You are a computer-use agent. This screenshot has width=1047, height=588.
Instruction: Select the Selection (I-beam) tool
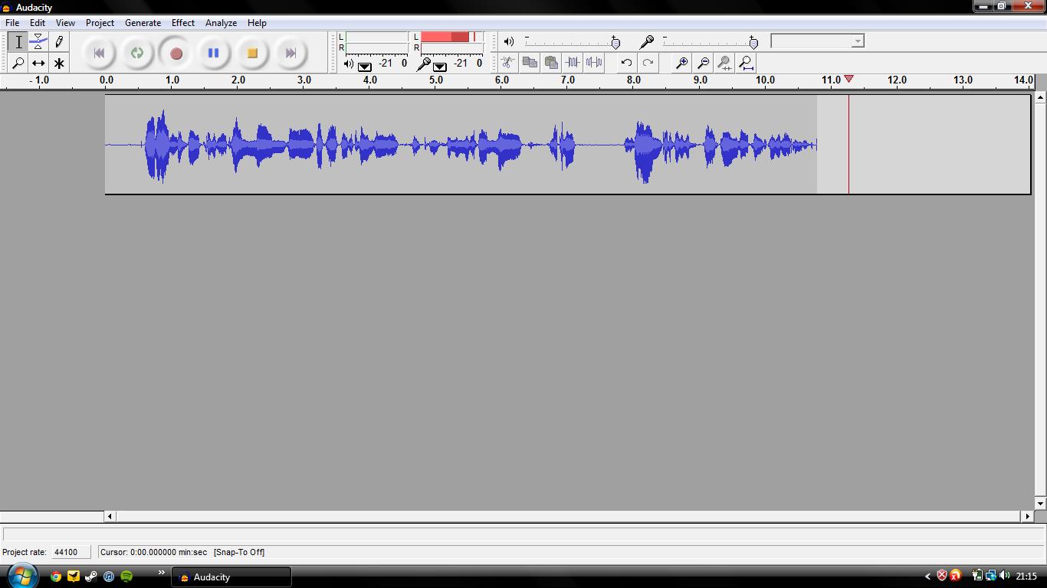tap(18, 42)
